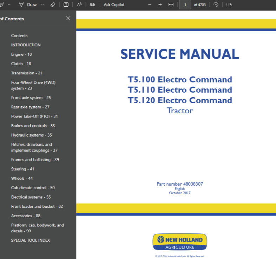Select Brakes and controls - 33
The width and height of the screenshot is (276, 259).
[33, 126]
